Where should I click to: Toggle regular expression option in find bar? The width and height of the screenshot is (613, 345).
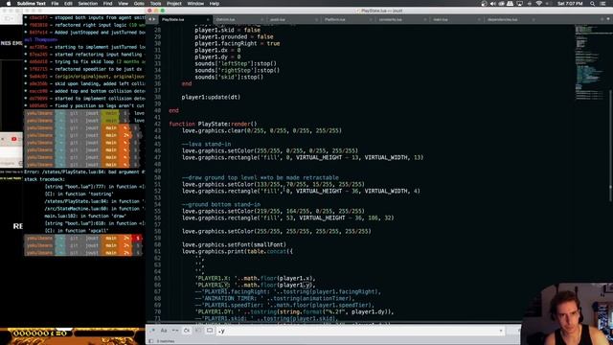click(x=152, y=331)
